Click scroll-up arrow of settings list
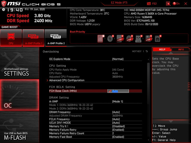191x143 pixels. [148, 59]
